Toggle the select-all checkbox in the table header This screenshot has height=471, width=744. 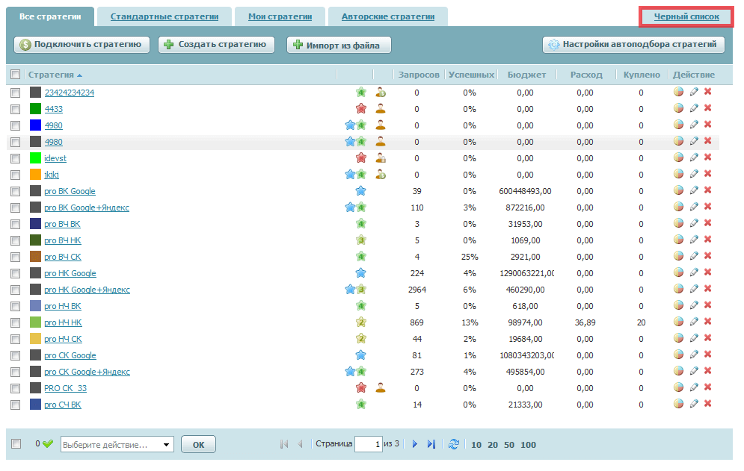click(x=16, y=75)
